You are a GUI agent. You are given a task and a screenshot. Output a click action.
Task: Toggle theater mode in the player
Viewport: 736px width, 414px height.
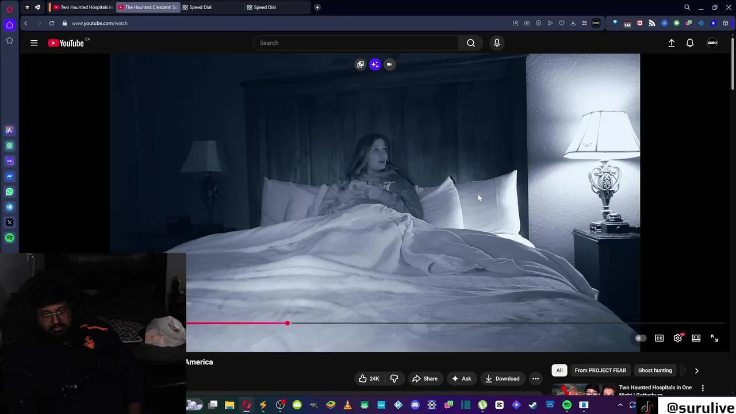(696, 338)
